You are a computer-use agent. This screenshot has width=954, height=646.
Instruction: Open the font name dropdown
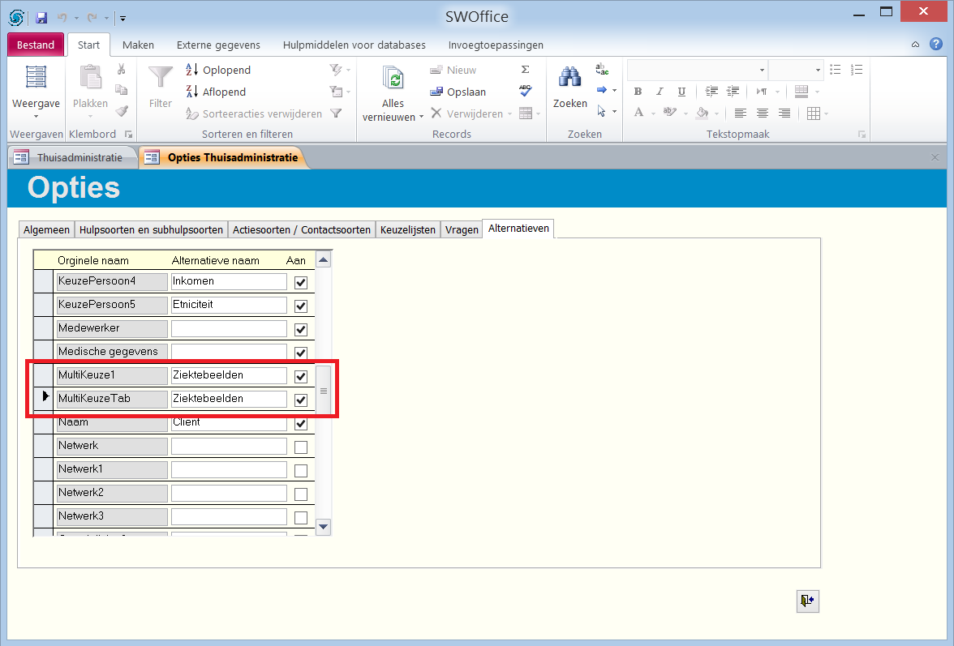coord(762,70)
